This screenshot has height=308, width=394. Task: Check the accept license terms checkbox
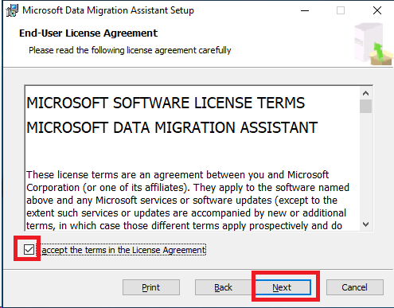[x=29, y=250]
